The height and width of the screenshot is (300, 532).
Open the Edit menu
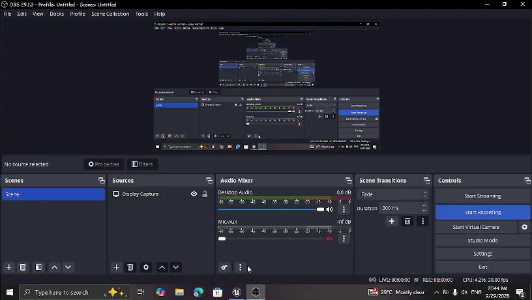pos(22,14)
